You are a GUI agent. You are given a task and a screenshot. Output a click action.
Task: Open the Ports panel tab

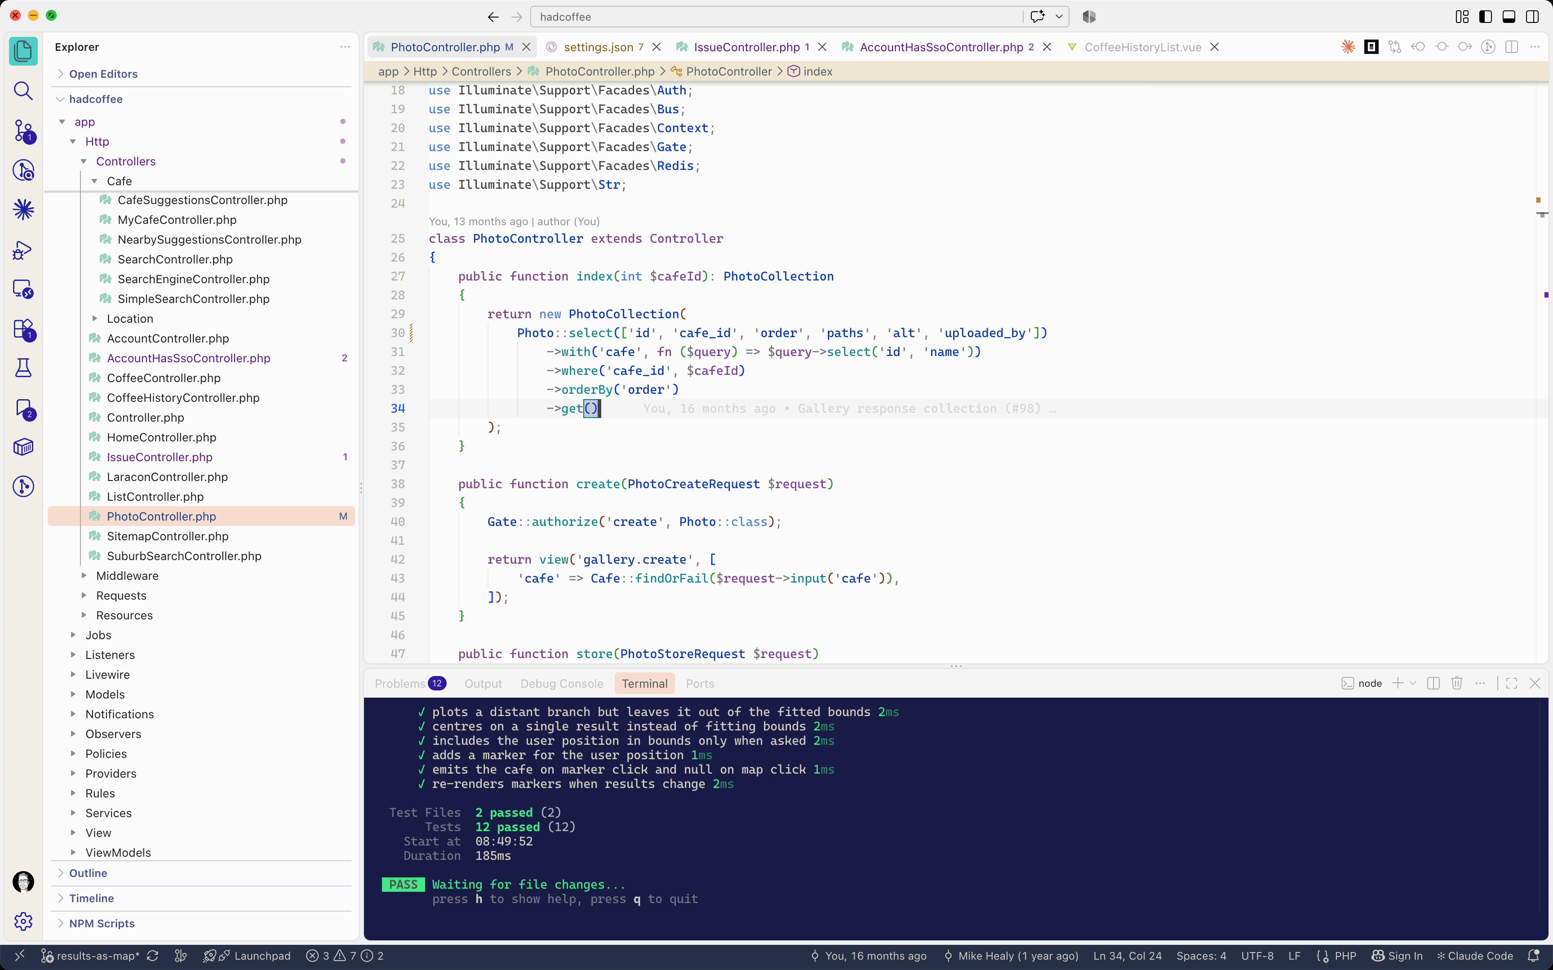700,683
